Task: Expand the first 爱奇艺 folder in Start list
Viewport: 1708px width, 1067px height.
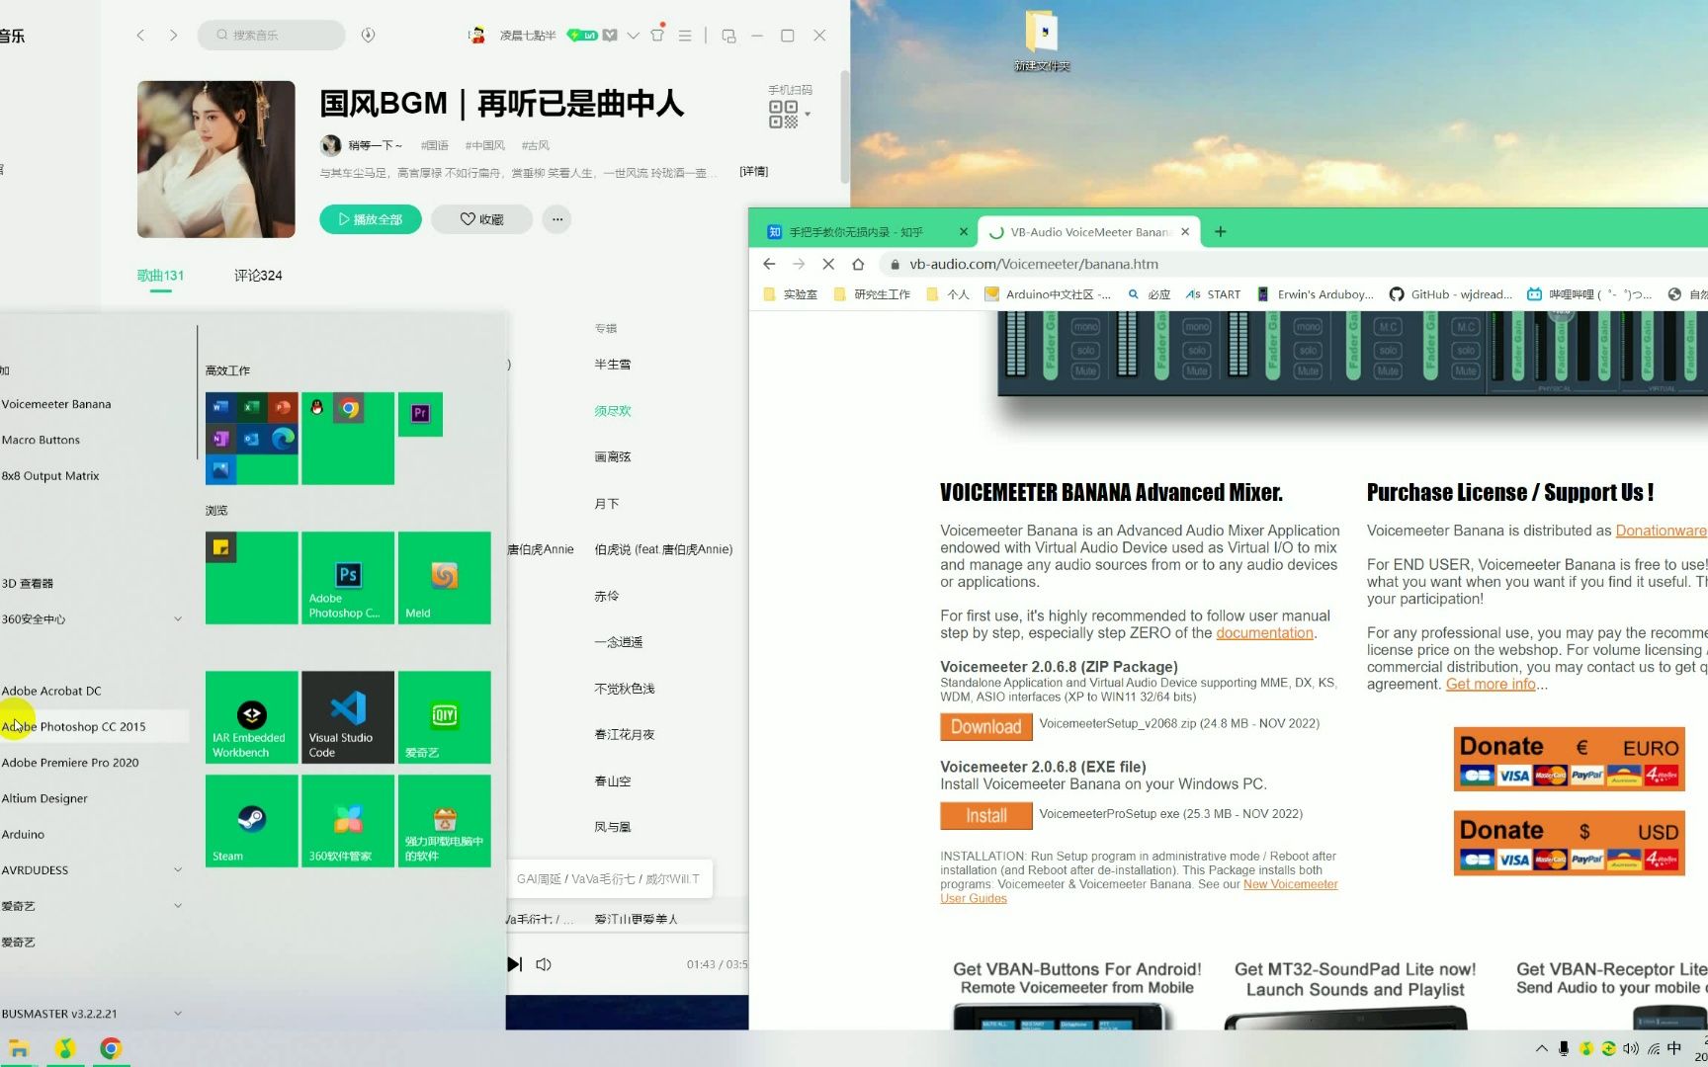Action: [178, 906]
